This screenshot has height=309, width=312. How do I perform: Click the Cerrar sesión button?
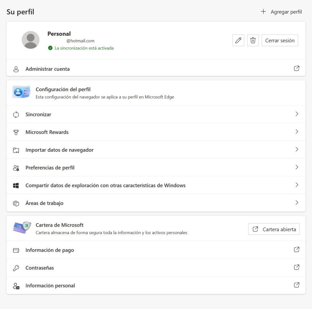[x=280, y=41]
